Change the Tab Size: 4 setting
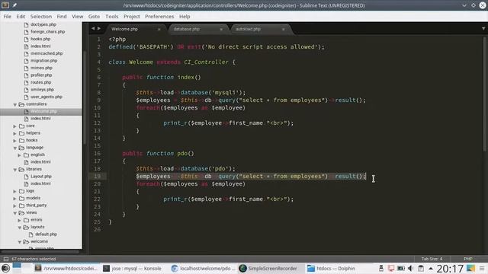 [x=432, y=259]
